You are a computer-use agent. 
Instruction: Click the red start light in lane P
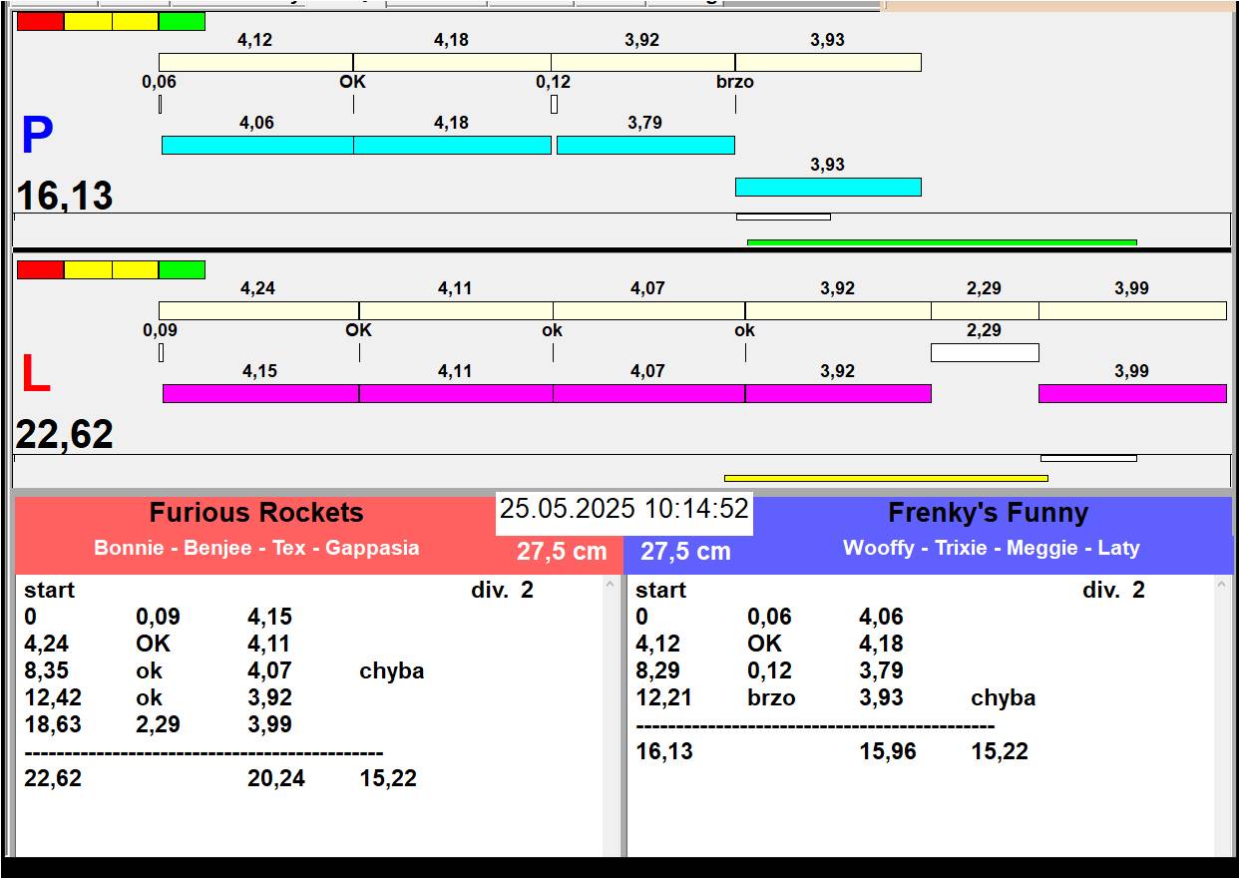click(40, 21)
